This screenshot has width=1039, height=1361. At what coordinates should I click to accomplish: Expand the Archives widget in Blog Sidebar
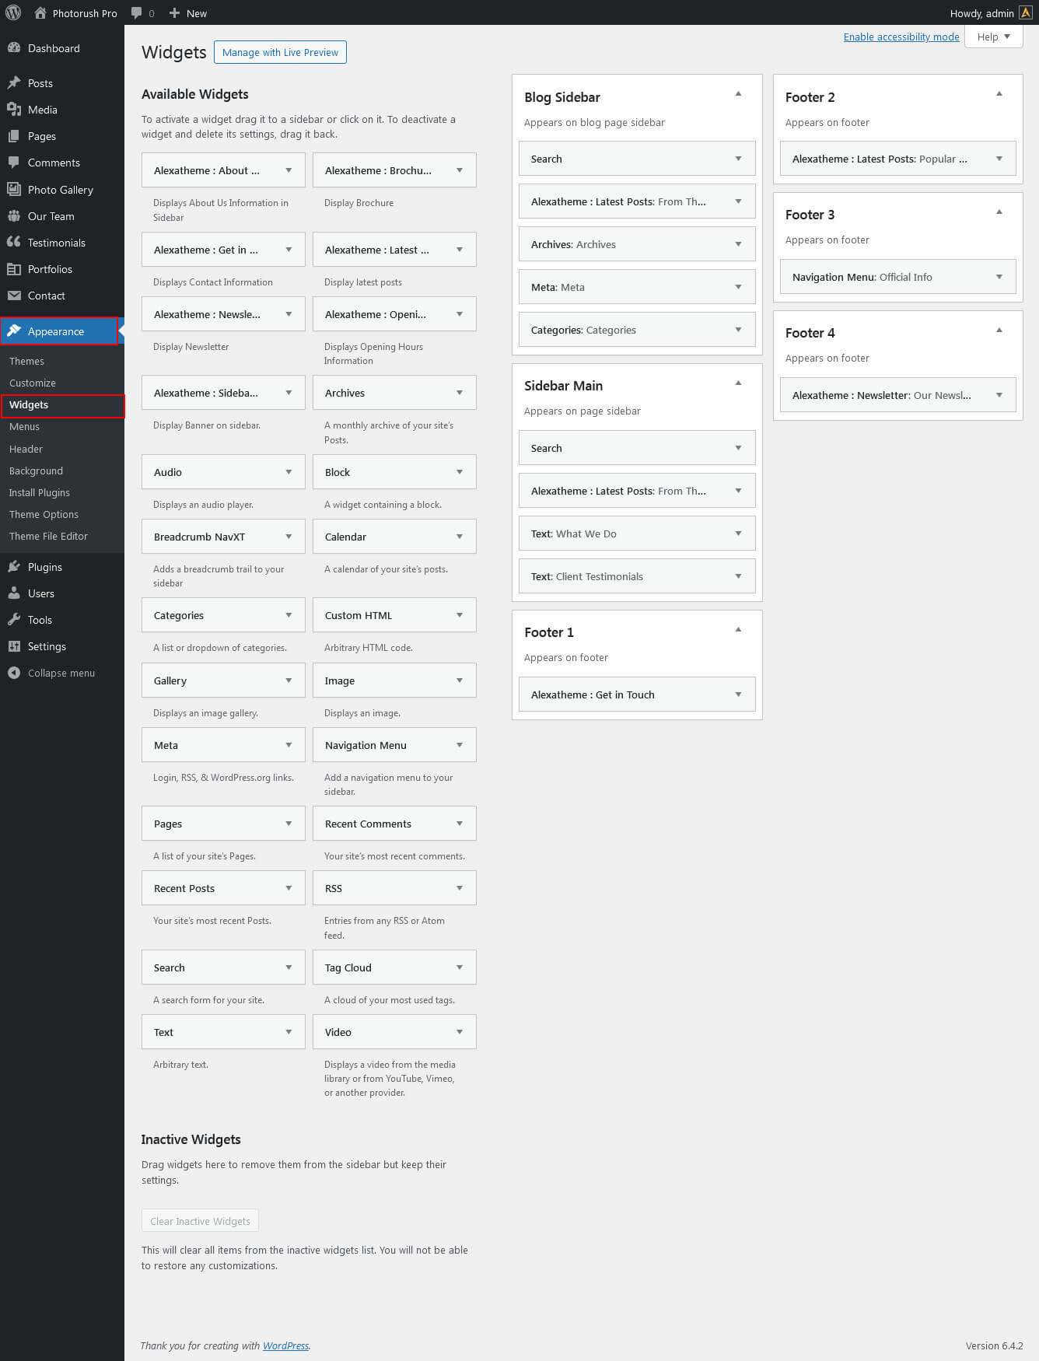(x=738, y=244)
